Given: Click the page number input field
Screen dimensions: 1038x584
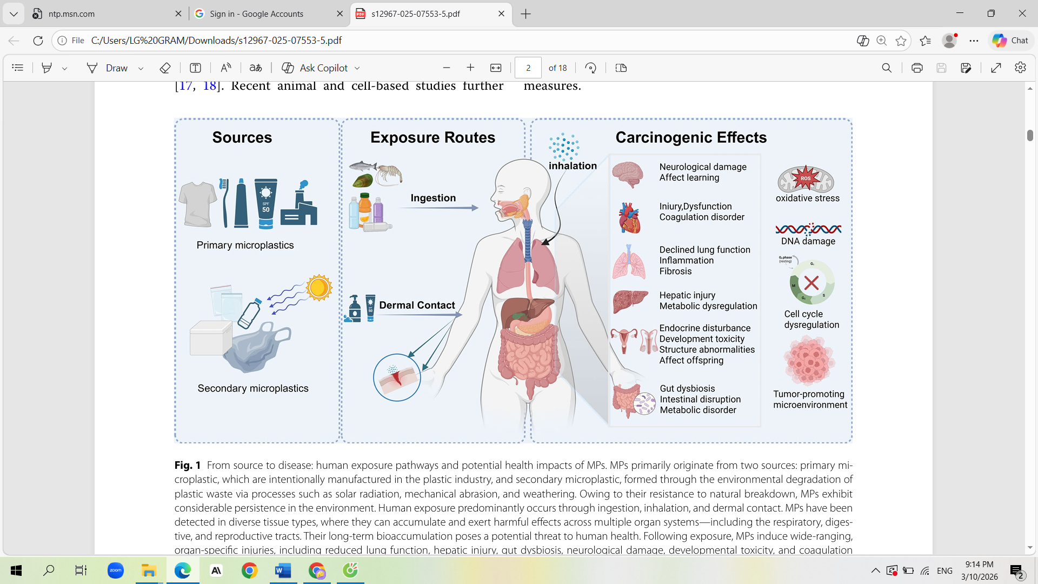Looking at the screenshot, I should pos(528,68).
